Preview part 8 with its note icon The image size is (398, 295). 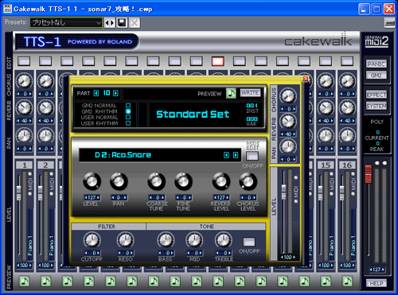click(x=175, y=281)
